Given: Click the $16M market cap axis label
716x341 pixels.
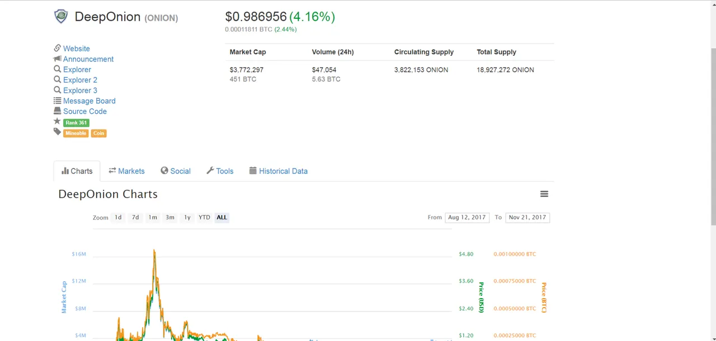Looking at the screenshot, I should [x=79, y=254].
